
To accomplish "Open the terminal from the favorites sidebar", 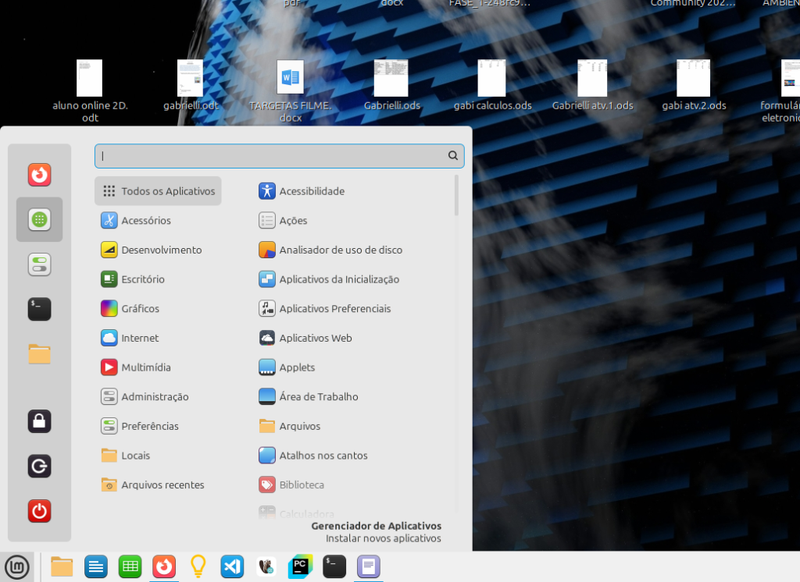I will click(x=39, y=309).
